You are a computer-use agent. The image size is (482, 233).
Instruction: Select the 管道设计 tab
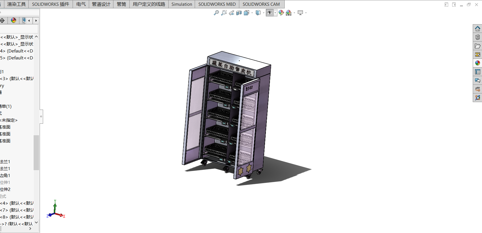(101, 4)
